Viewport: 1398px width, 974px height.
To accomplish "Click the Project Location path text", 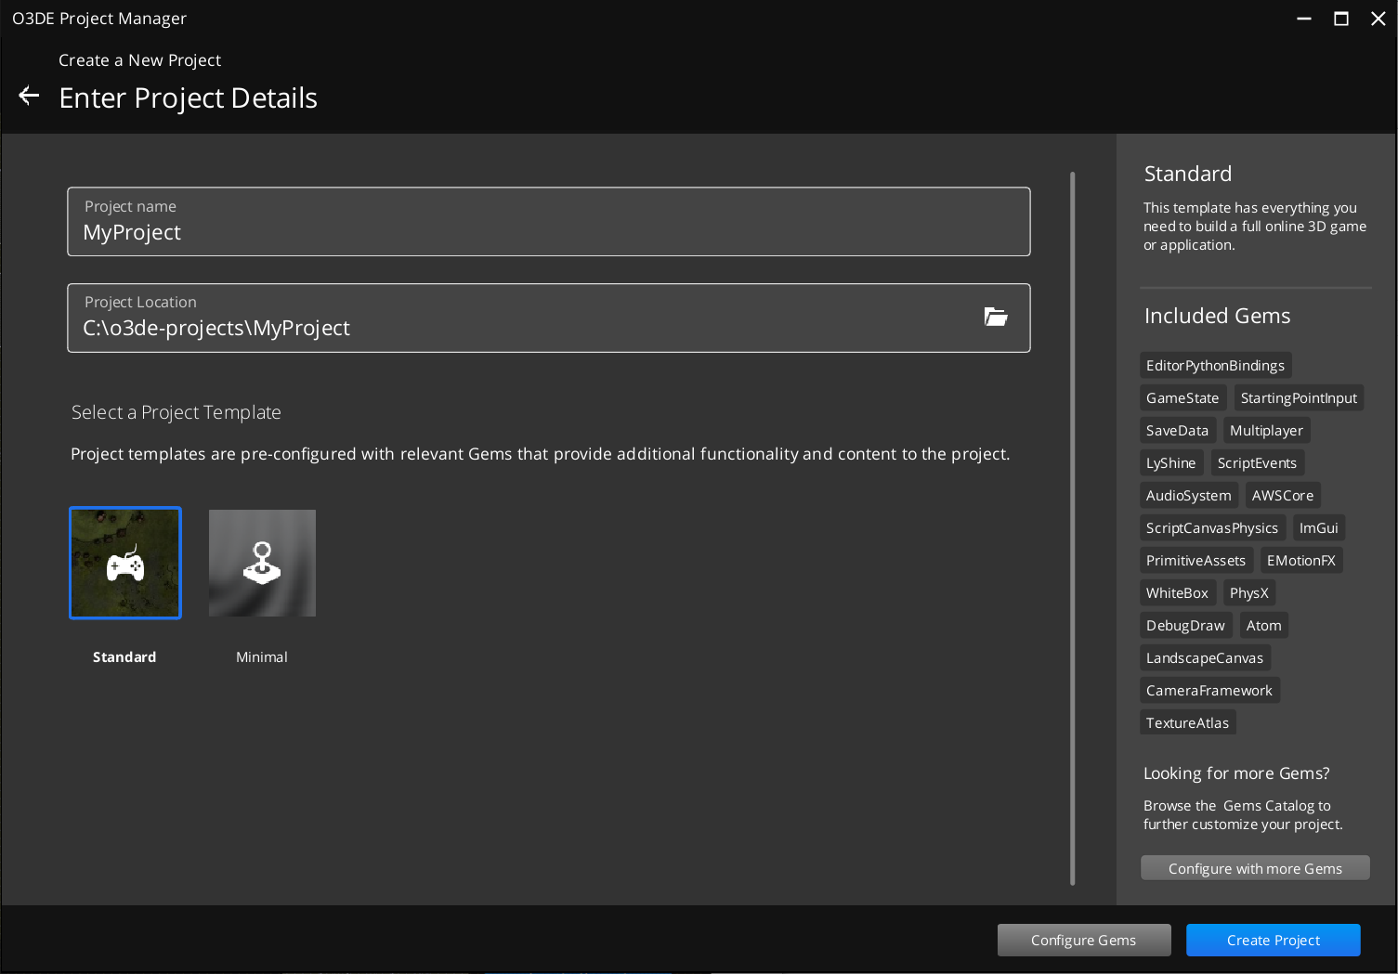I will (x=216, y=328).
